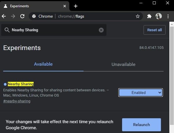The width and height of the screenshot is (174, 133).
Task: Switch to the Unavailable tab
Action: pos(124,64)
